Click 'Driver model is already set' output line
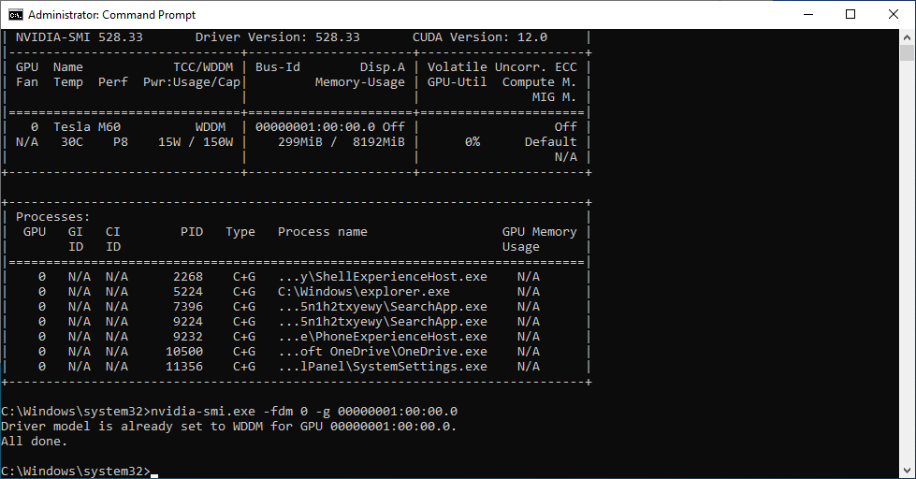 (x=228, y=427)
